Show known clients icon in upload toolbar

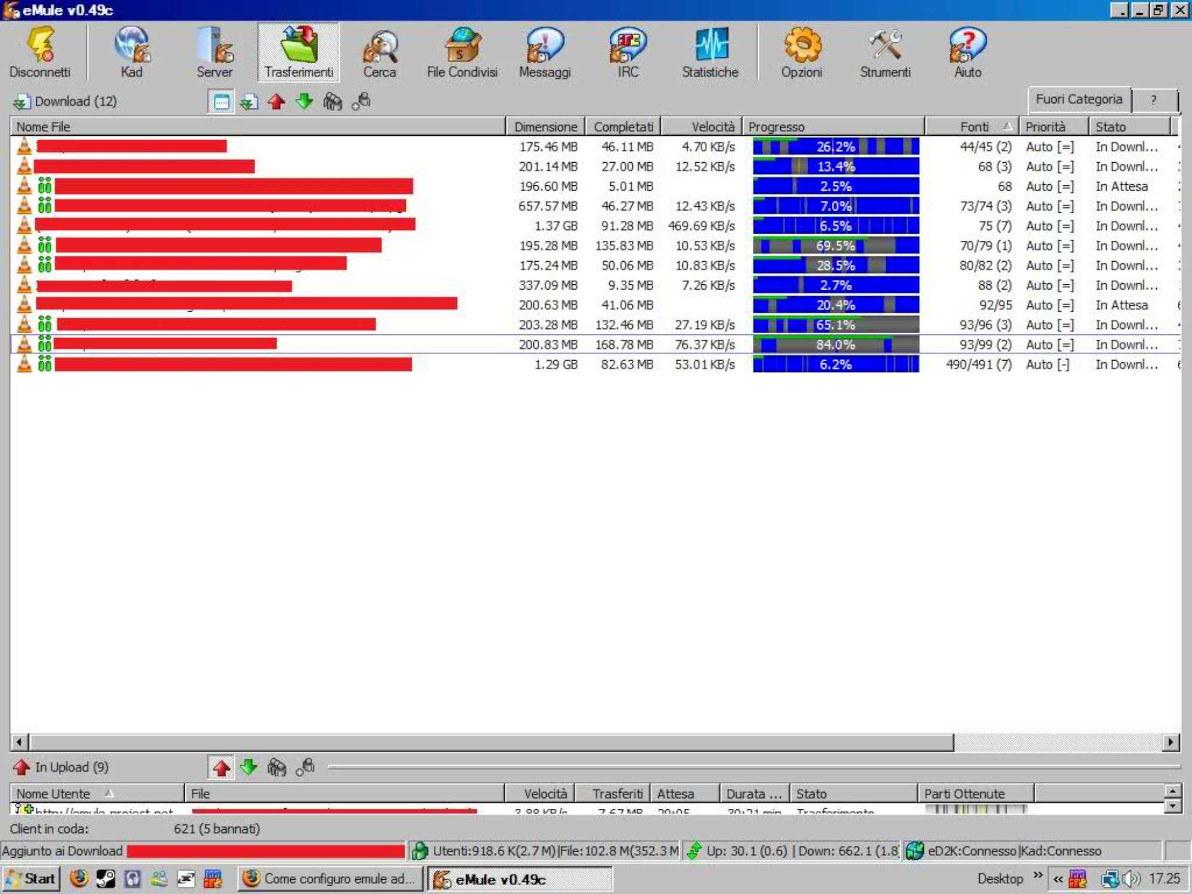coord(305,767)
